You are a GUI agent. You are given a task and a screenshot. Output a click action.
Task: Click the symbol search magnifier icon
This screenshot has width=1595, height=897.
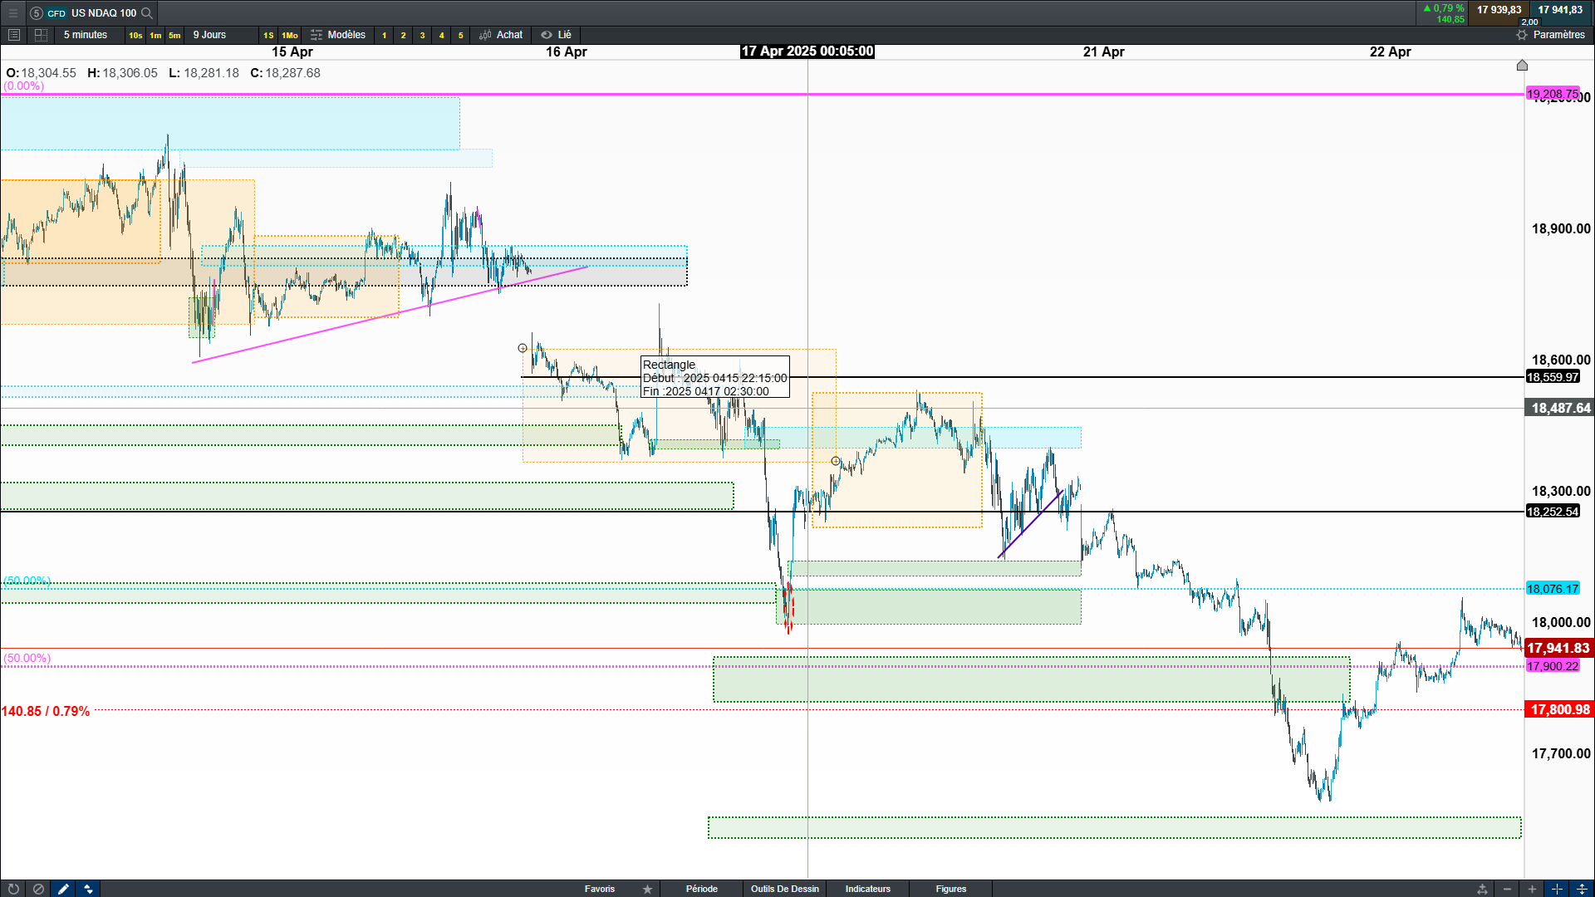[x=147, y=12]
